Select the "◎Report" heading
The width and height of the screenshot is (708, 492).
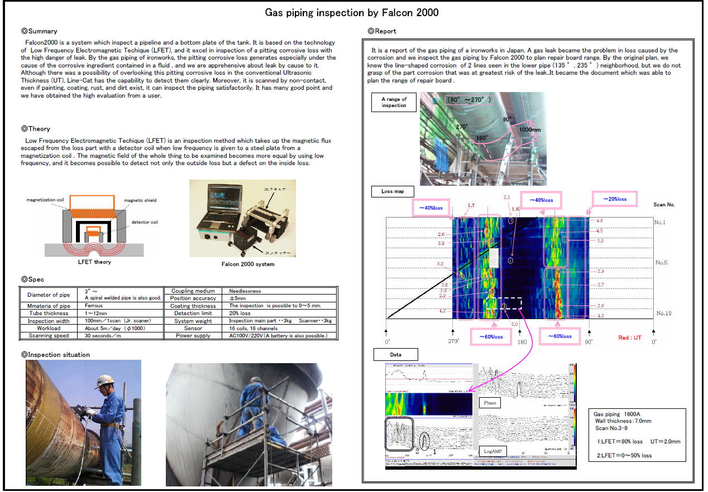click(383, 31)
